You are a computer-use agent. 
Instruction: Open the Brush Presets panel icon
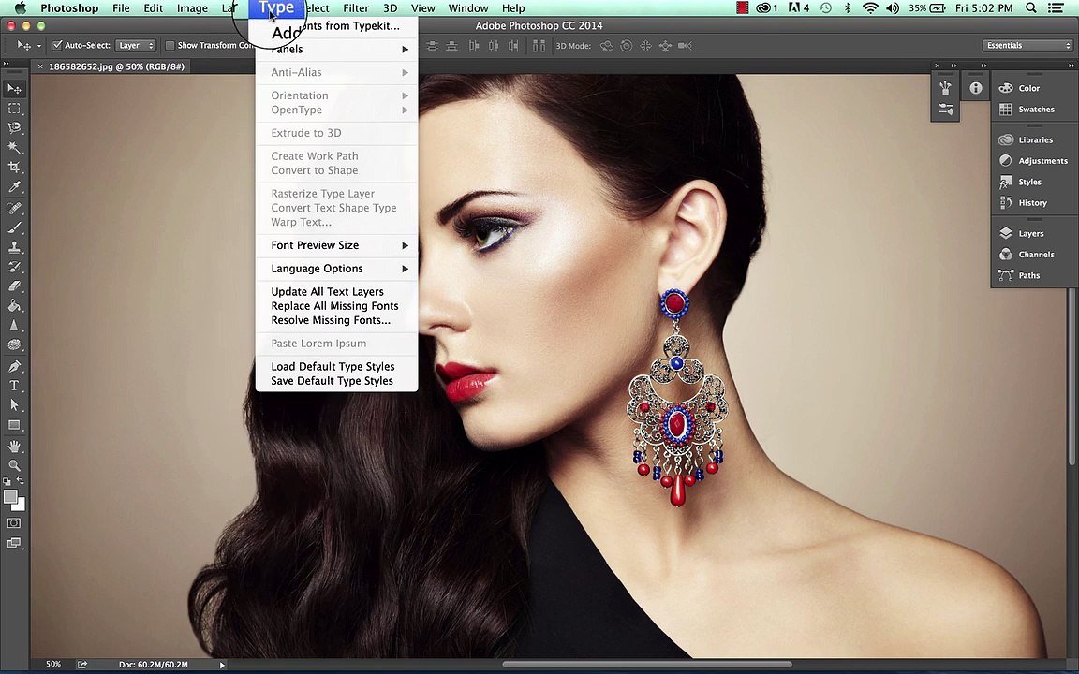click(945, 110)
